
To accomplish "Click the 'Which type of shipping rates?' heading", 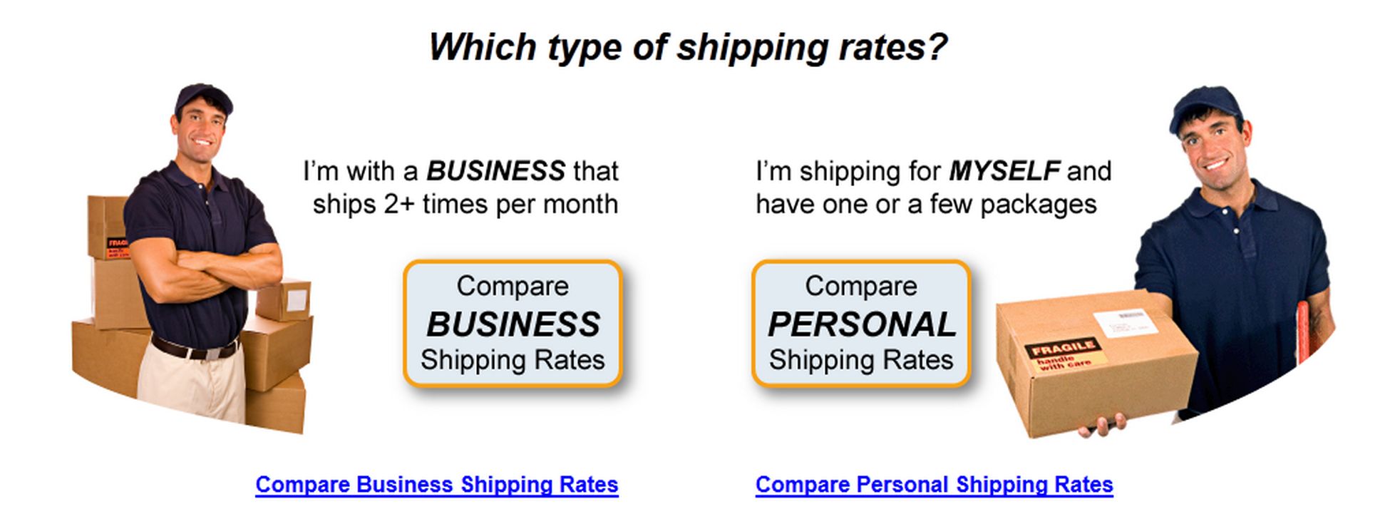I will [688, 47].
